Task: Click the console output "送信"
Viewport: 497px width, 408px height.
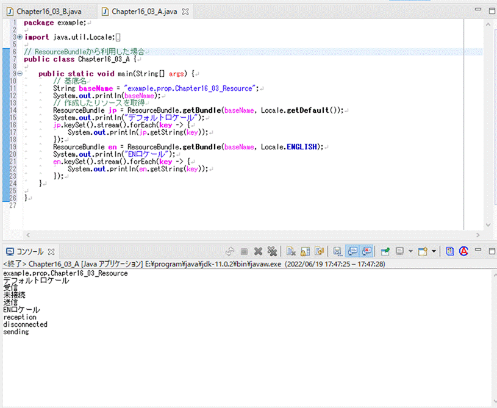Action: pos(10,302)
